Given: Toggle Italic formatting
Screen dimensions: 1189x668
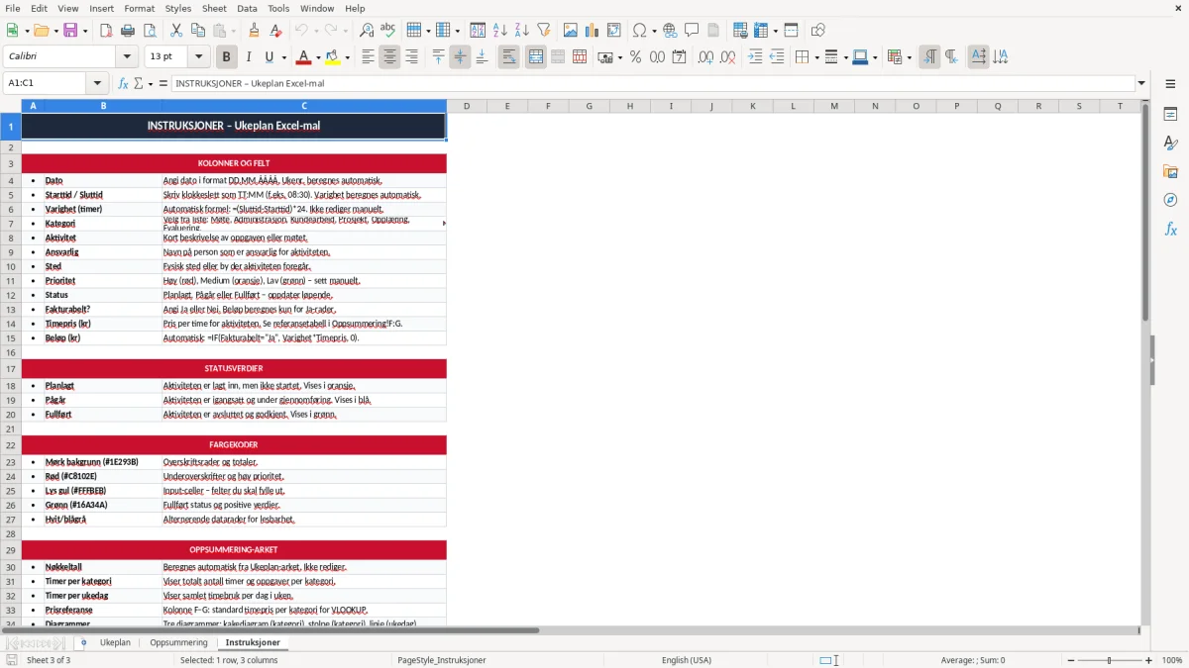Looking at the screenshot, I should pyautogui.click(x=248, y=57).
